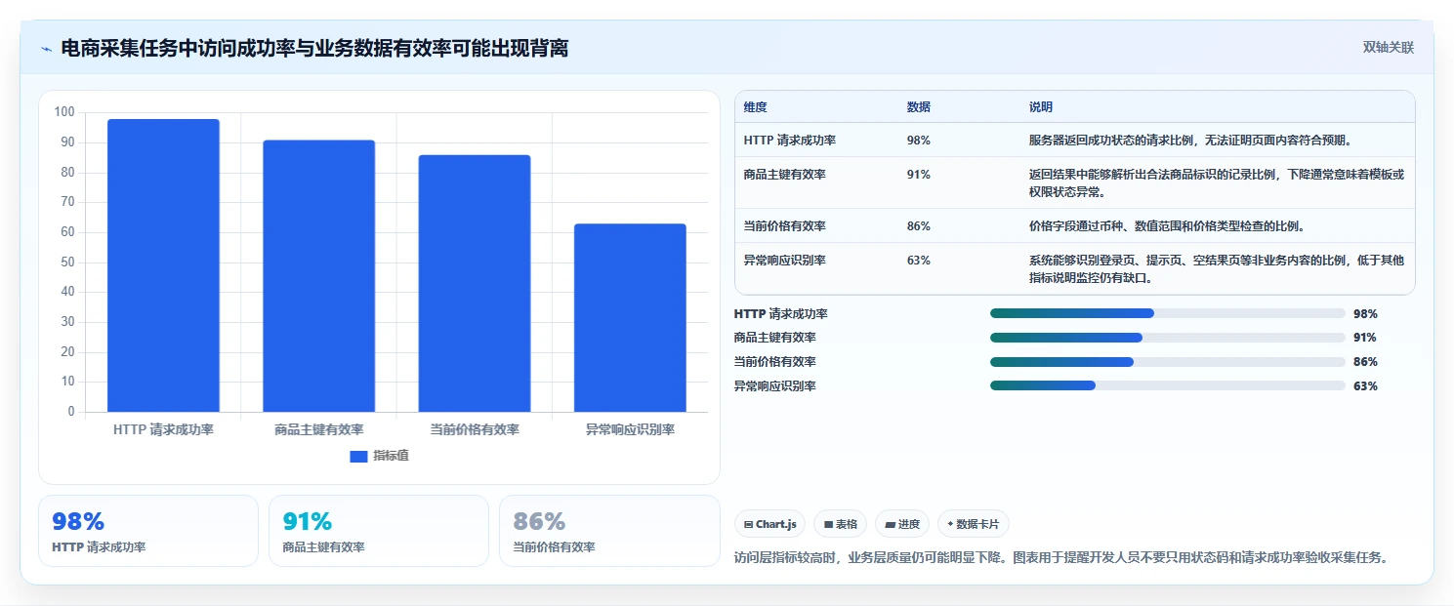Viewport: 1454px width, 606px height.
Task: Click the 63% value in the table
Action: pos(919,261)
